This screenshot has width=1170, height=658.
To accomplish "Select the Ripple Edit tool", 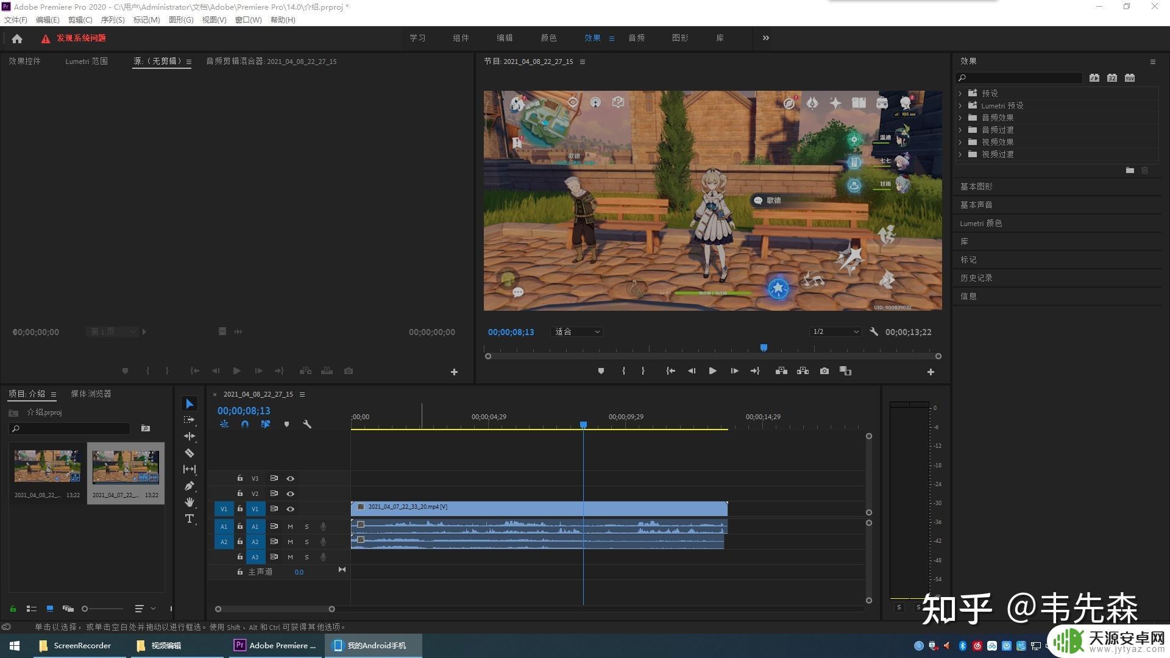I will point(189,436).
